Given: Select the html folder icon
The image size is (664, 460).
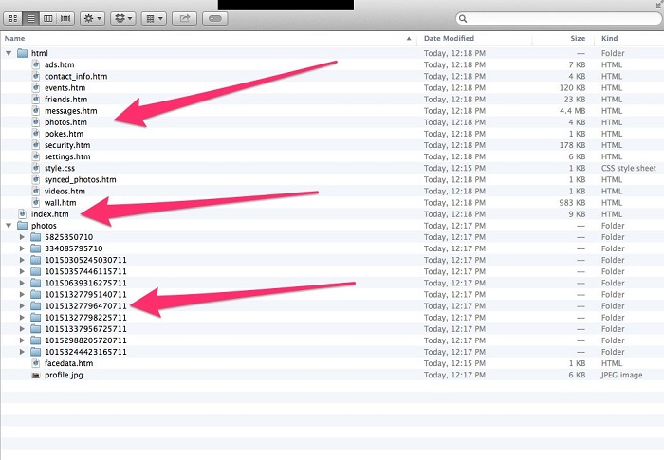Looking at the screenshot, I should point(23,53).
